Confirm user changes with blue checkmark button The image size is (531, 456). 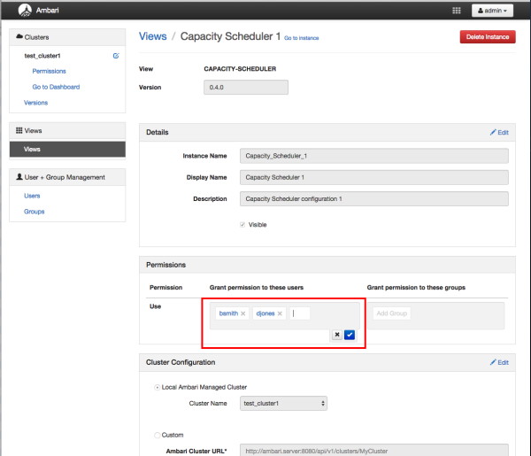click(x=350, y=335)
